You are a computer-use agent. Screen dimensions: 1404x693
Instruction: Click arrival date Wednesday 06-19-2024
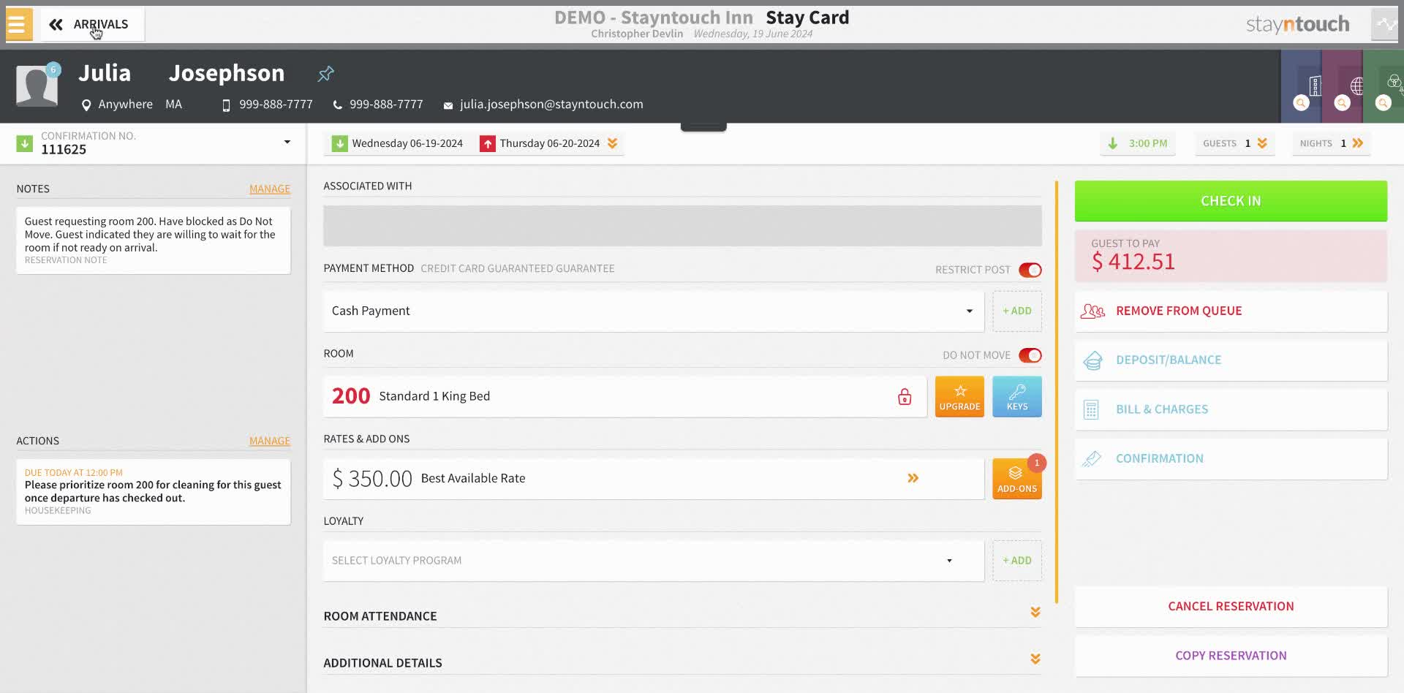click(x=407, y=143)
